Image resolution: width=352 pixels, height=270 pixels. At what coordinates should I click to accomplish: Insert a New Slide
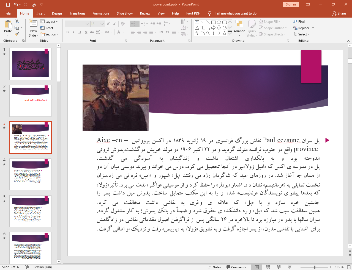pyautogui.click(x=34, y=28)
